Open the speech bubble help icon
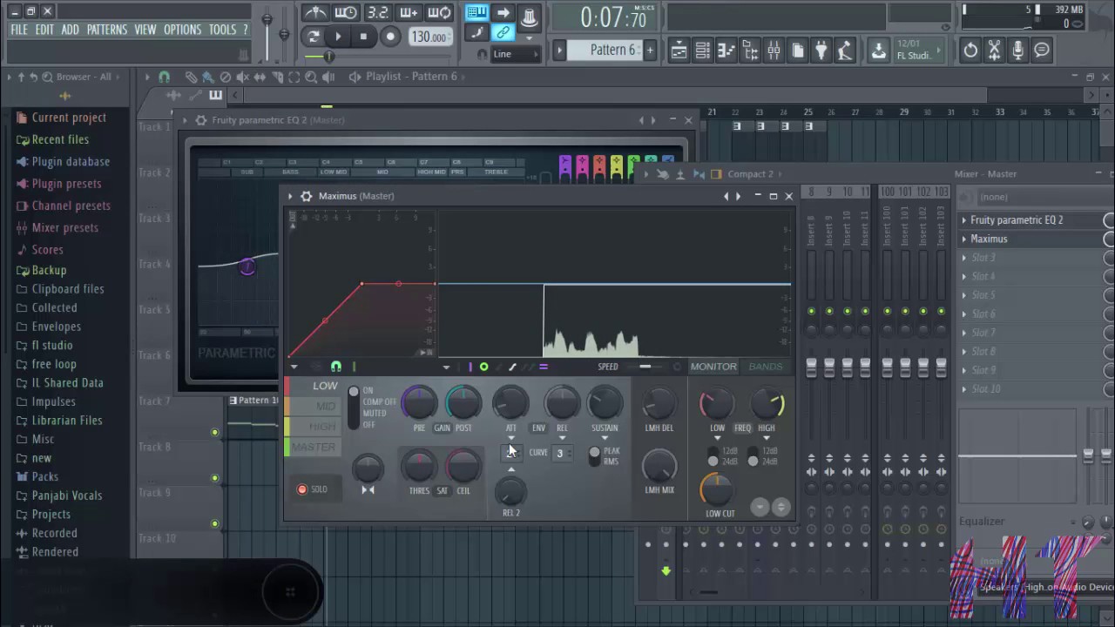The width and height of the screenshot is (1115, 627). pyautogui.click(x=1042, y=51)
